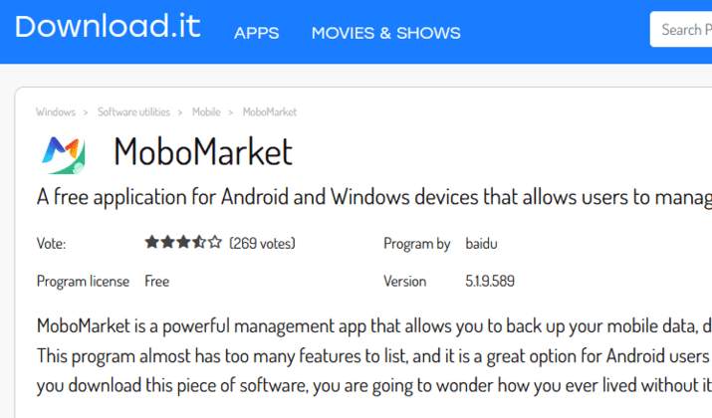Click the first breadcrumb separator arrow
Screen dimensions: 712x418
86,112
